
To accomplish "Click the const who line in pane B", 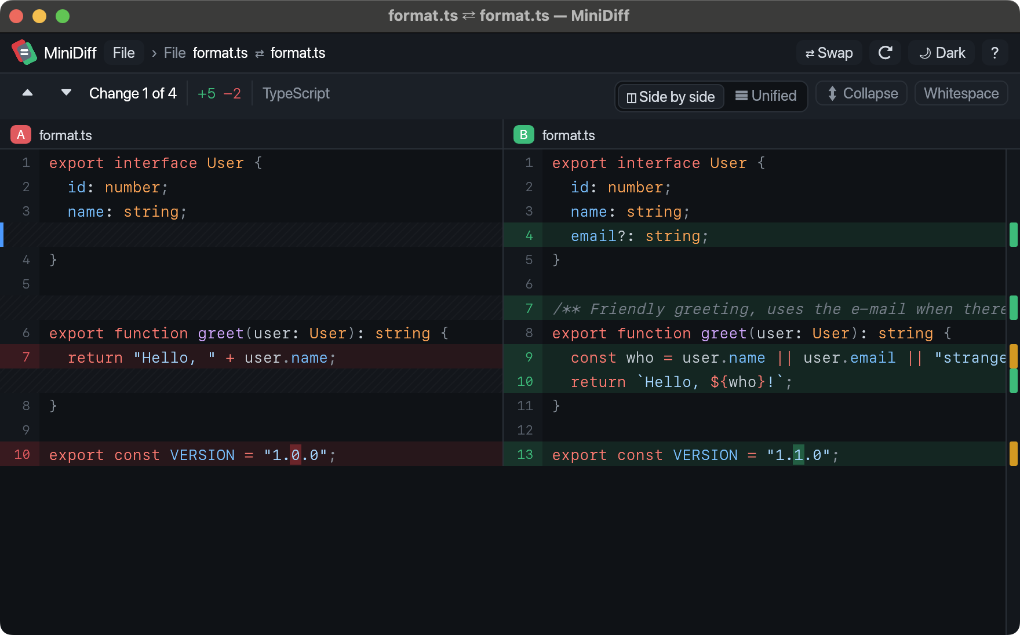I will point(755,357).
